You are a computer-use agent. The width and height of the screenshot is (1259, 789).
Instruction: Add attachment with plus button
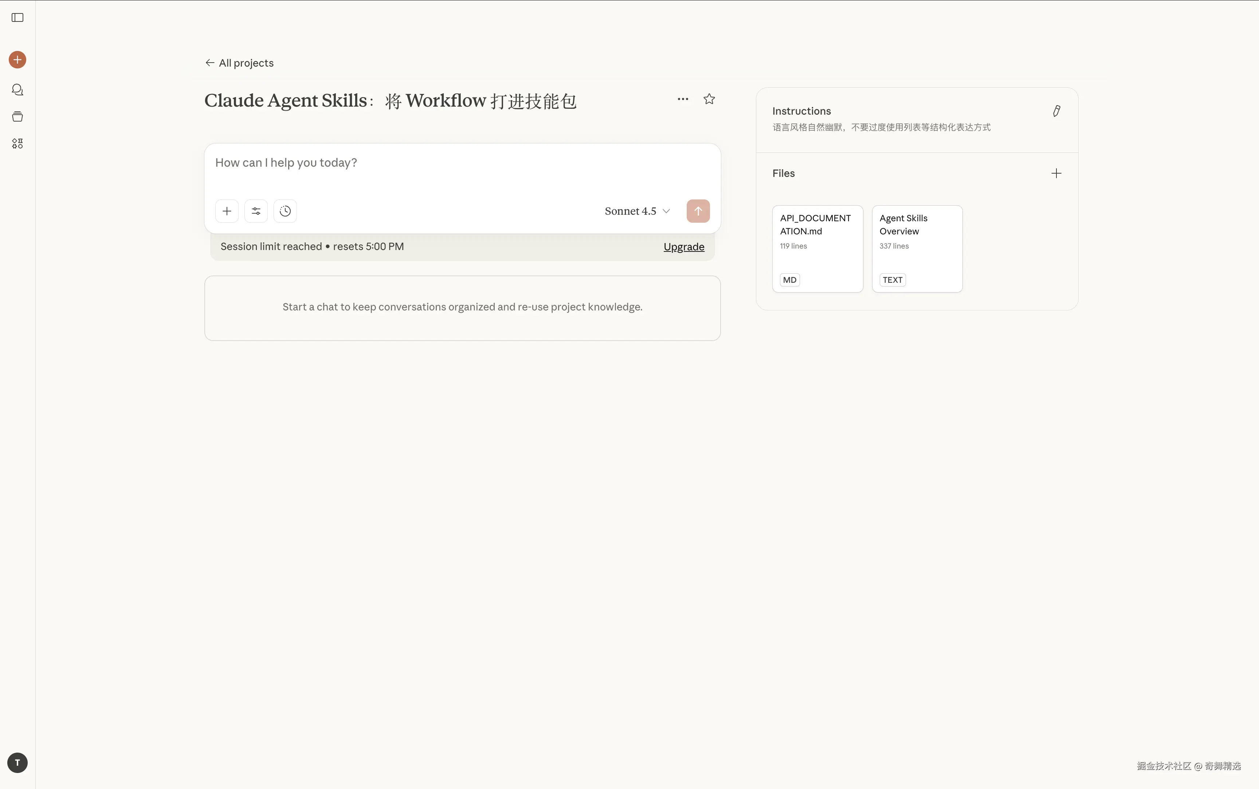click(x=227, y=211)
